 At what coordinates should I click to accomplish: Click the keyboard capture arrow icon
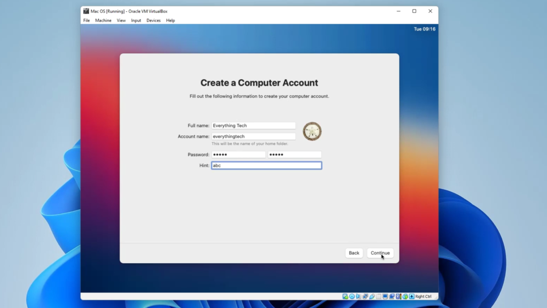click(412, 296)
